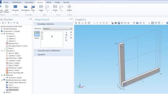Image resolution: width=168 pixels, height=94 pixels.
Task: Click the plus Add to Selection icon
Action: (x=71, y=32)
